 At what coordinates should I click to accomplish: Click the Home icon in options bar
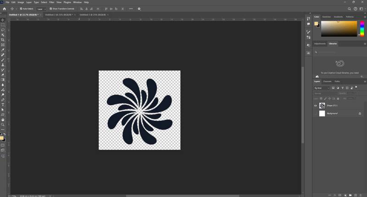click(5, 9)
